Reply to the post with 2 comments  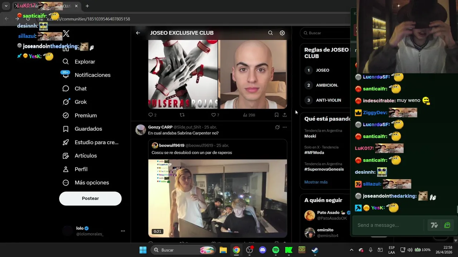point(152,115)
